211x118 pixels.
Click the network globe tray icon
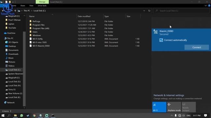coord(179,115)
